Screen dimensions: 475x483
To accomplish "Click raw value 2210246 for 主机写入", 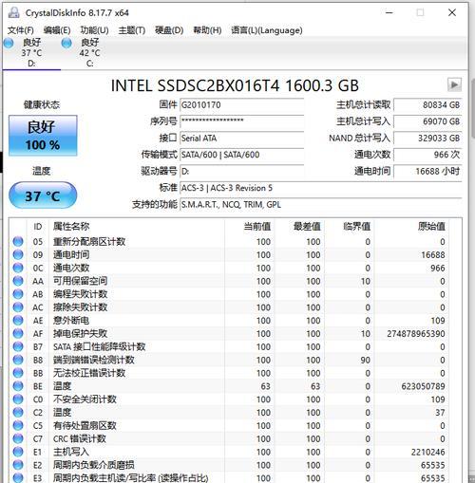I will click(x=428, y=452).
